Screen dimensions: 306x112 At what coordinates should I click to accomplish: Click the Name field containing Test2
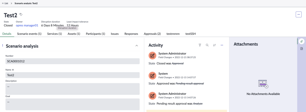(72, 75)
